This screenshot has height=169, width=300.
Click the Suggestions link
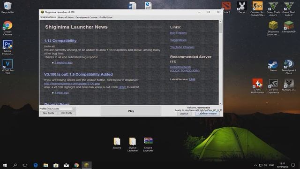[178, 40]
